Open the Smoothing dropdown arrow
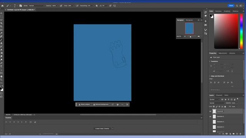Screen dimensions: 246x138 [x=93, y=6]
